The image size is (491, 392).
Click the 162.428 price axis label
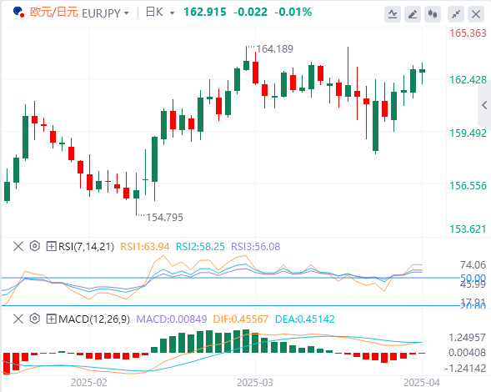coord(468,80)
